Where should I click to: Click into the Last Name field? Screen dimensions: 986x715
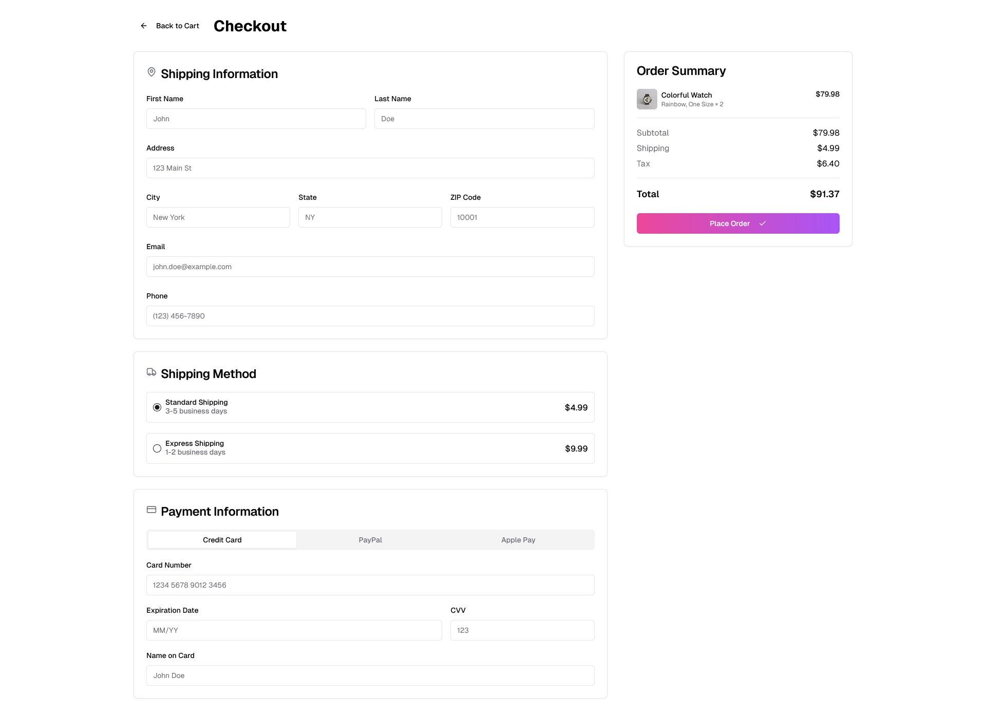click(x=484, y=119)
